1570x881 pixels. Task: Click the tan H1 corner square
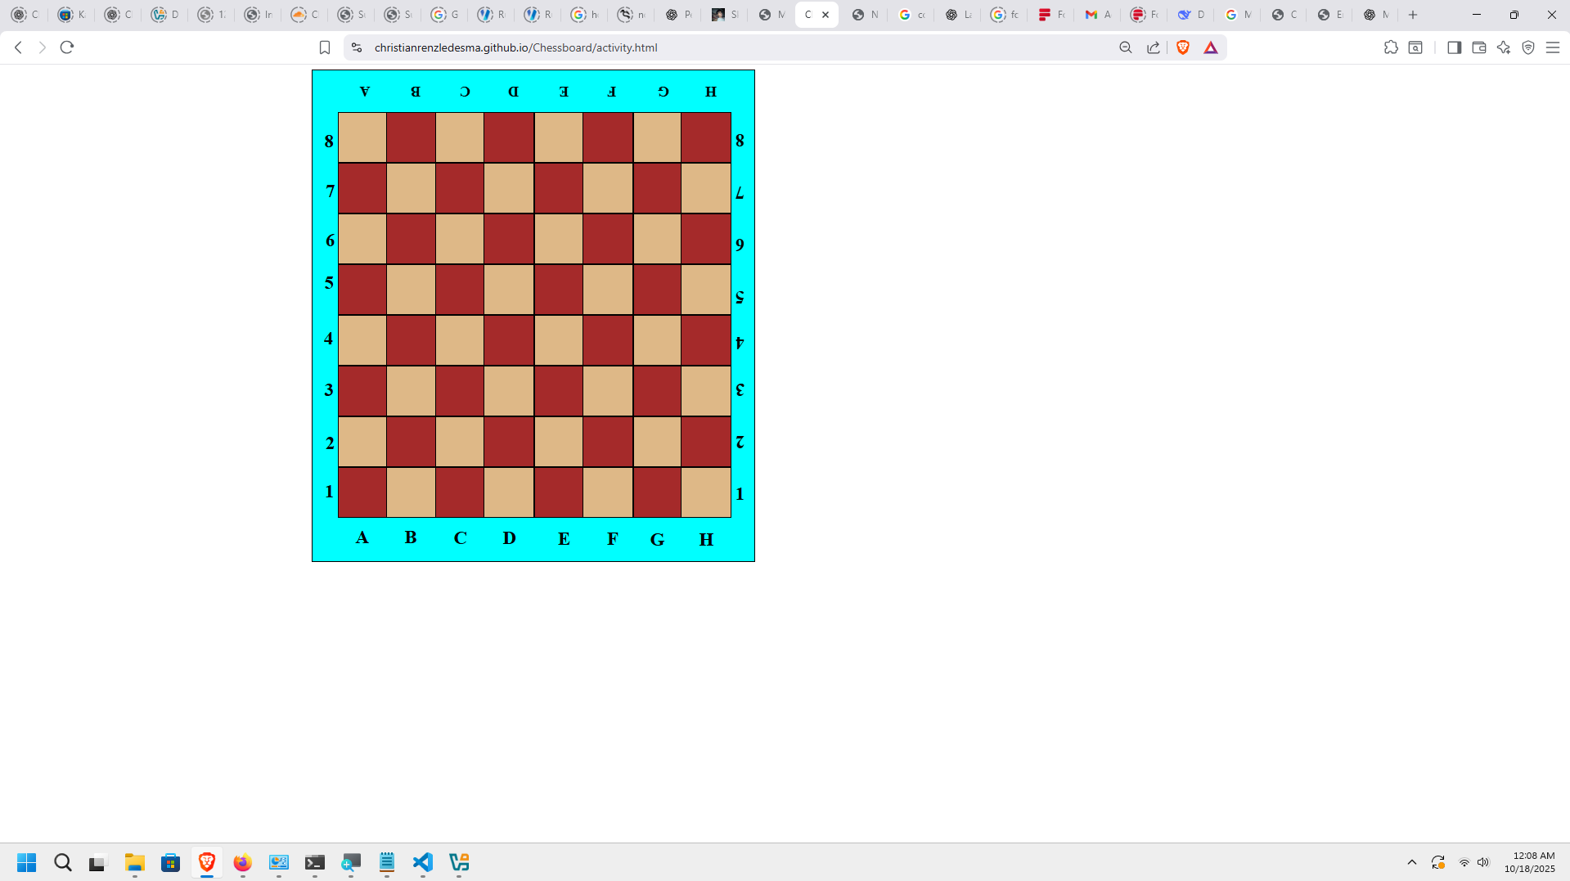pos(706,492)
